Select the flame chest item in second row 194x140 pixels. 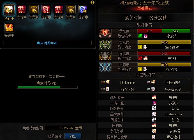[x=9, y=27]
